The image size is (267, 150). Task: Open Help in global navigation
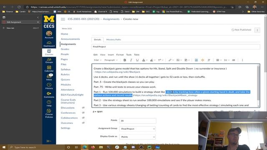(49, 103)
